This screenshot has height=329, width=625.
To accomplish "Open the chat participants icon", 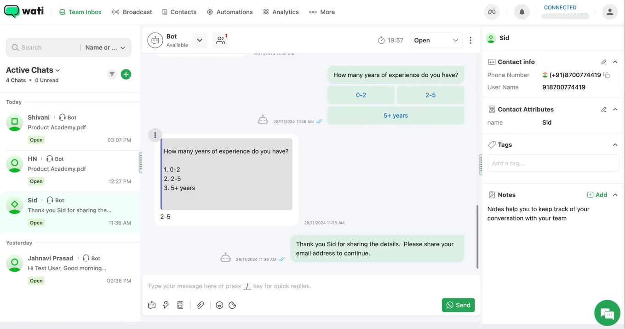I will tap(221, 40).
